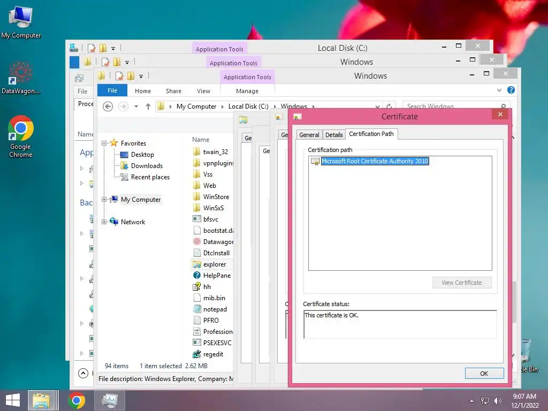Image resolution: width=548 pixels, height=411 pixels.
Task: Click the Forward navigation arrow
Action: pyautogui.click(x=123, y=106)
